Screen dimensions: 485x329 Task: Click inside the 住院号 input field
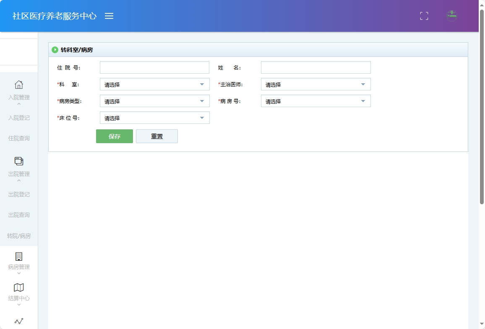tap(154, 67)
